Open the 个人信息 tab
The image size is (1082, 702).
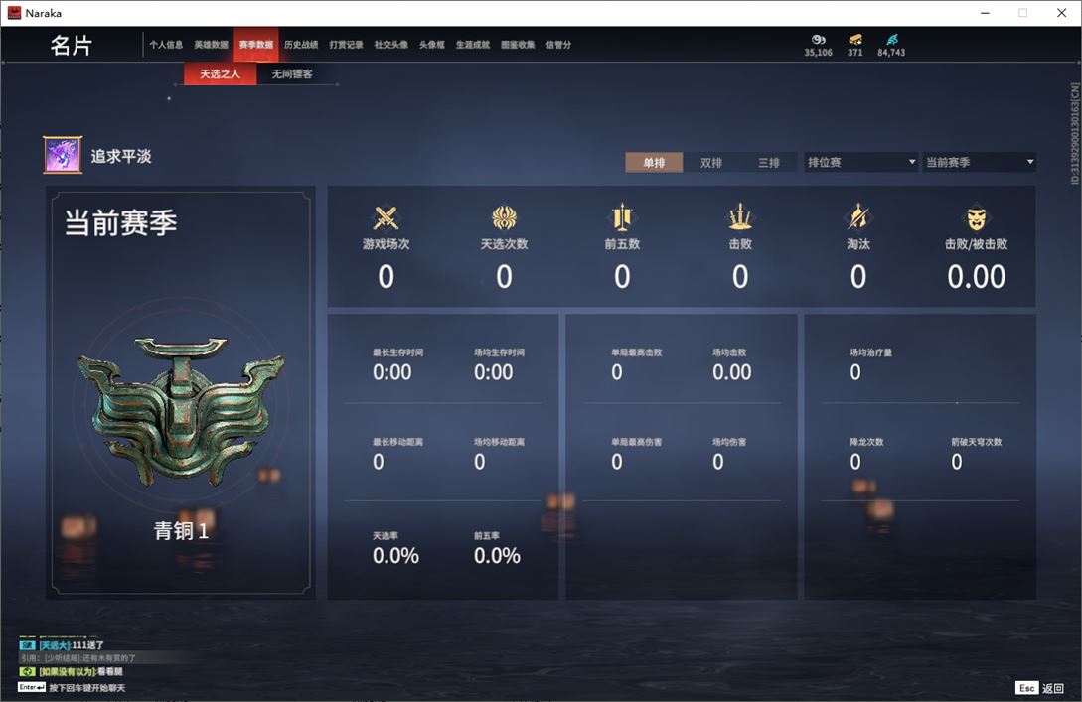pyautogui.click(x=166, y=44)
